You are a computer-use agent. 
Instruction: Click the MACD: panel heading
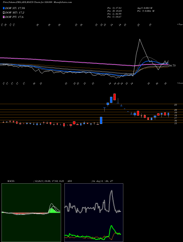click(11, 181)
